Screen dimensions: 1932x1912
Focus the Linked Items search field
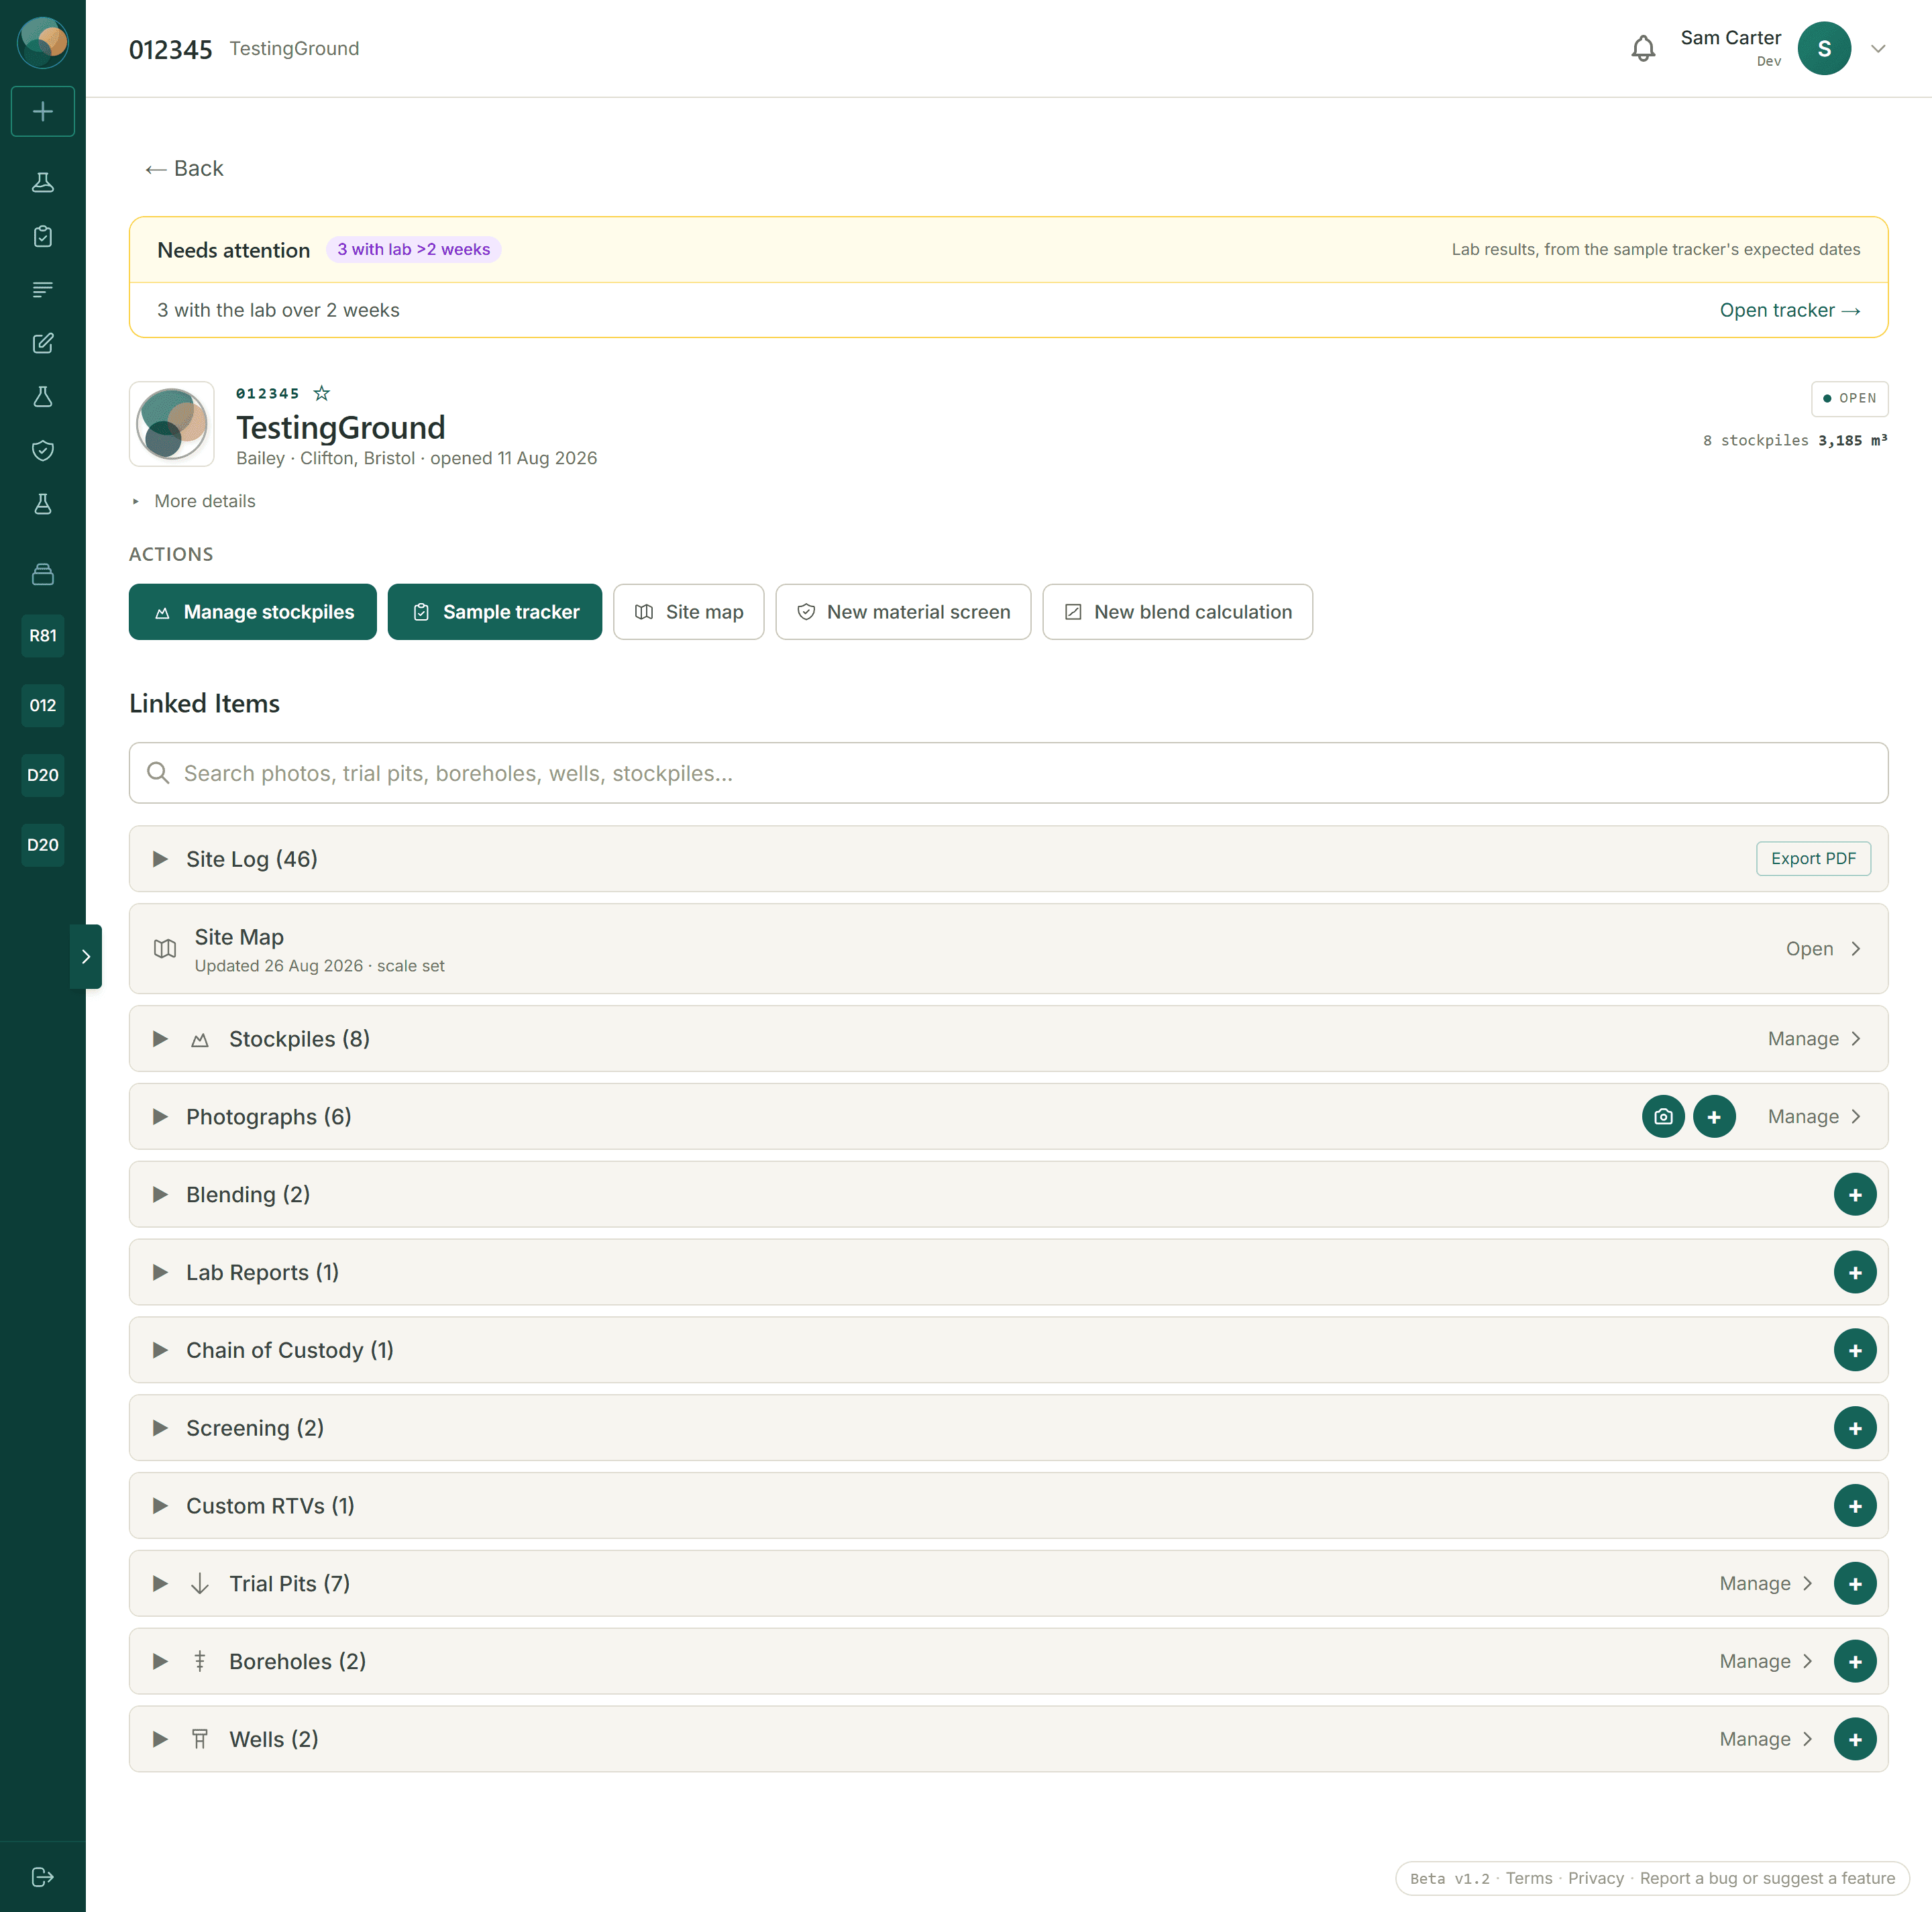[1008, 773]
